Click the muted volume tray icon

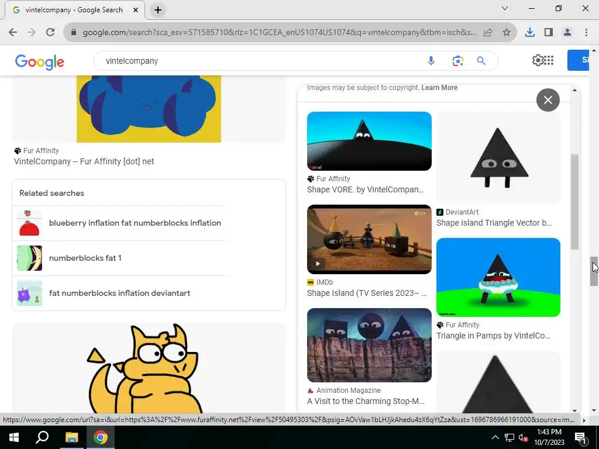pyautogui.click(x=524, y=437)
